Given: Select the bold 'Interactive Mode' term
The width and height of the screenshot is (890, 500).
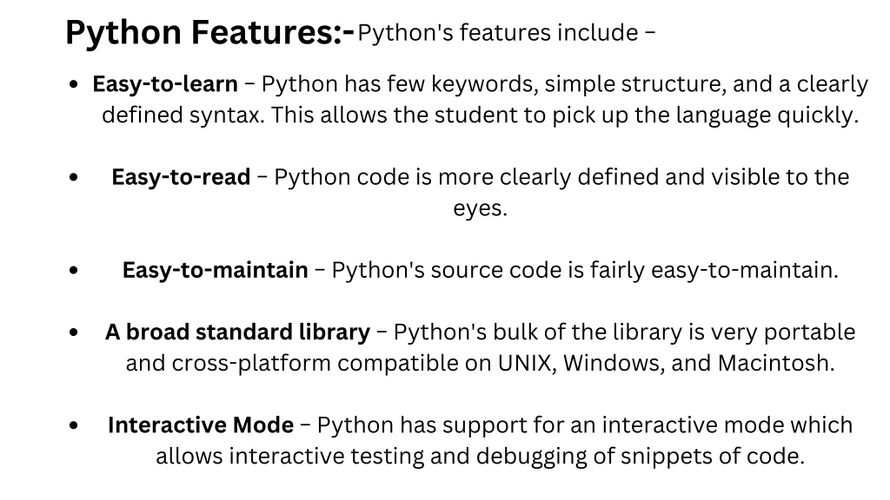Looking at the screenshot, I should tap(201, 425).
